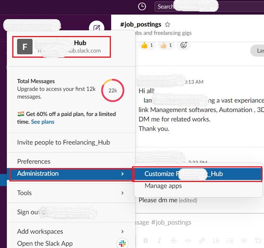Open the history clock icon
264x248 pixels.
pyautogui.click(x=142, y=7)
